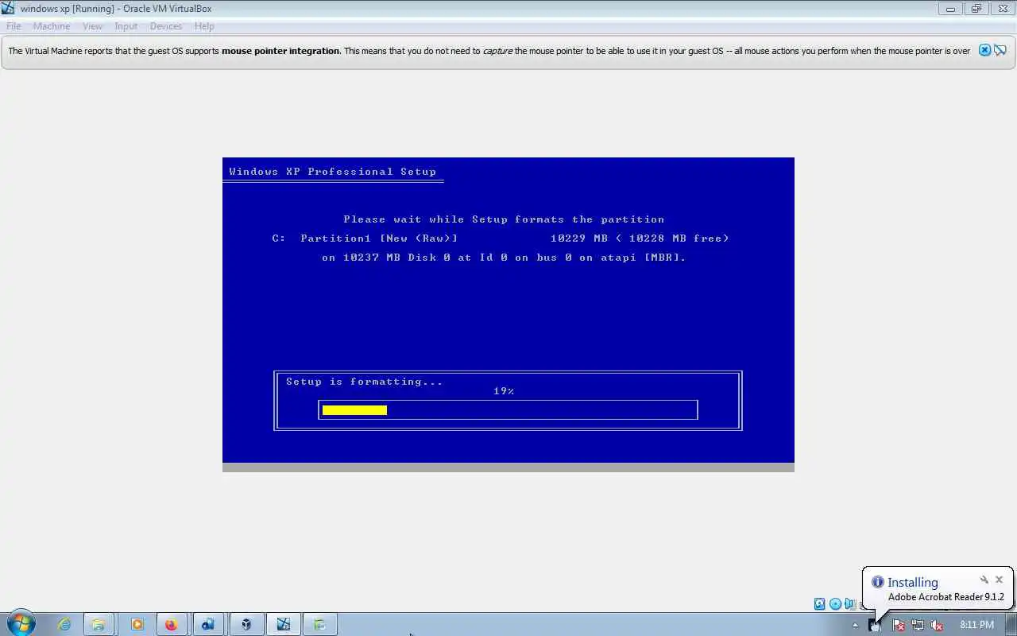1017x636 pixels.
Task: Switch to the running VM window taskbar button
Action: coord(284,624)
